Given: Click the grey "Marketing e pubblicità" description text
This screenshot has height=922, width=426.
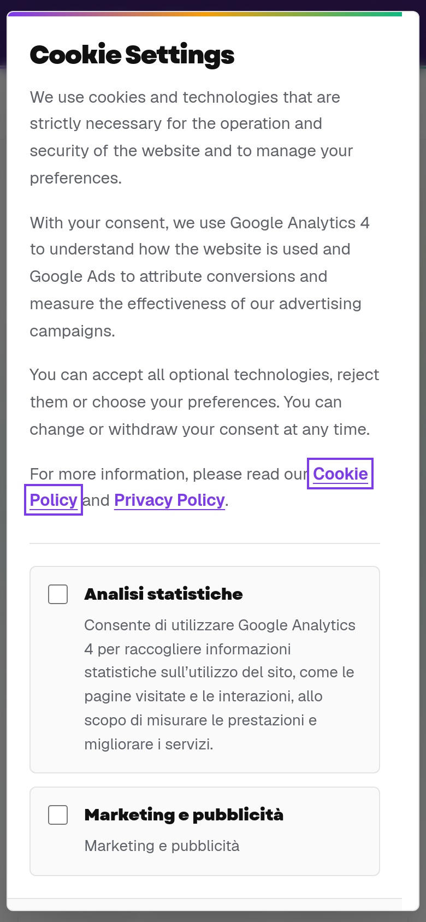Looking at the screenshot, I should pyautogui.click(x=162, y=846).
